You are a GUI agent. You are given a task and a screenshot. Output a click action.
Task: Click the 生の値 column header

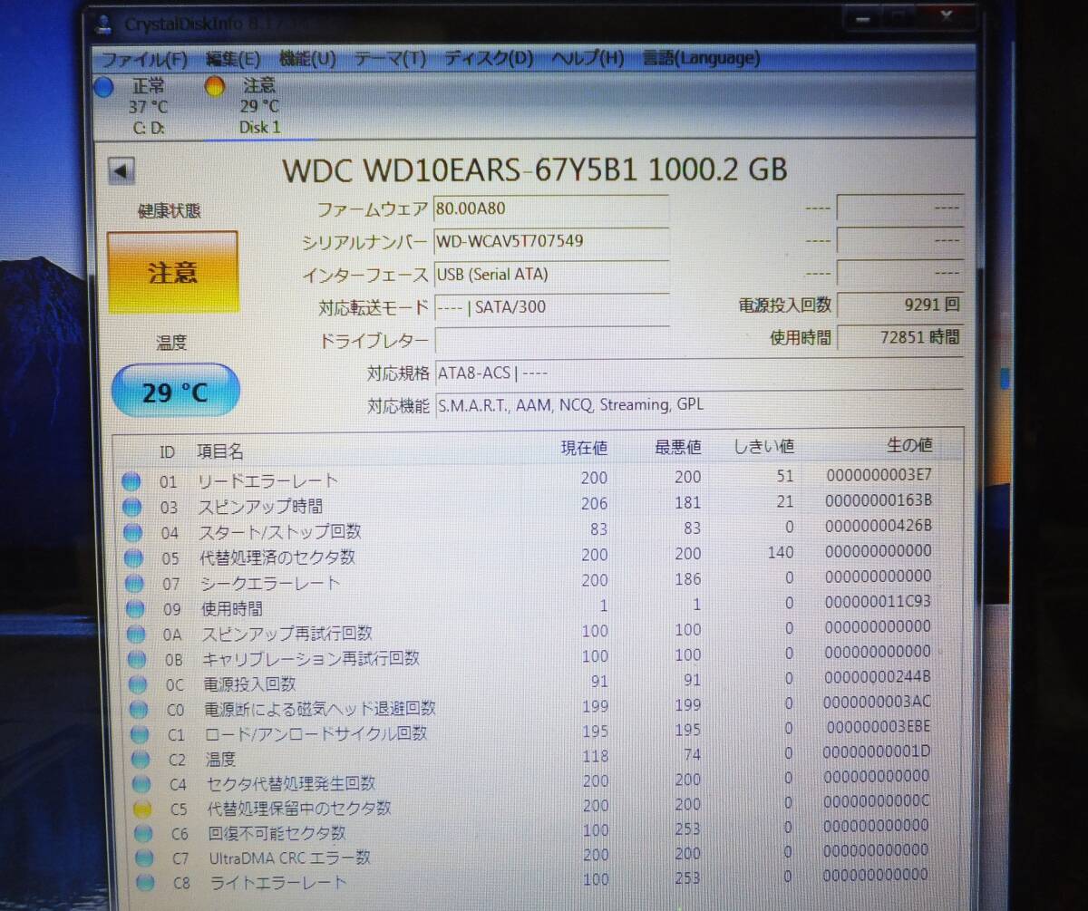pos(908,445)
